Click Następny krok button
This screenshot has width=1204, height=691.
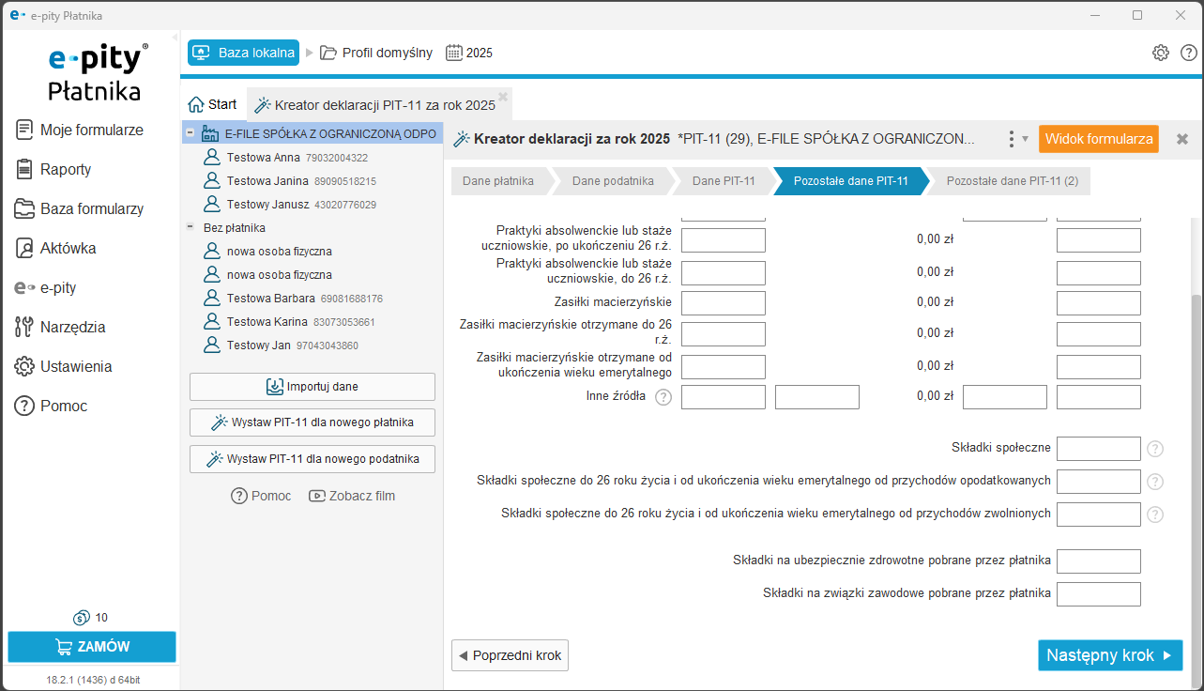[x=1109, y=655]
